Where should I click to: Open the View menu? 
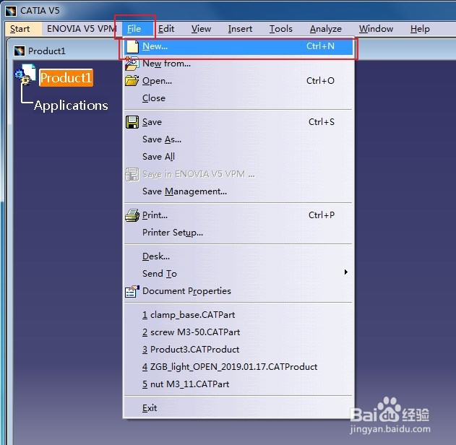point(201,29)
